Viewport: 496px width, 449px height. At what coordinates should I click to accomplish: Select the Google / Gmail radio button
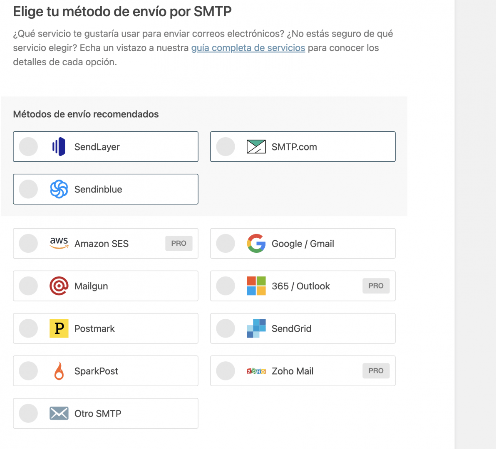[x=226, y=243]
